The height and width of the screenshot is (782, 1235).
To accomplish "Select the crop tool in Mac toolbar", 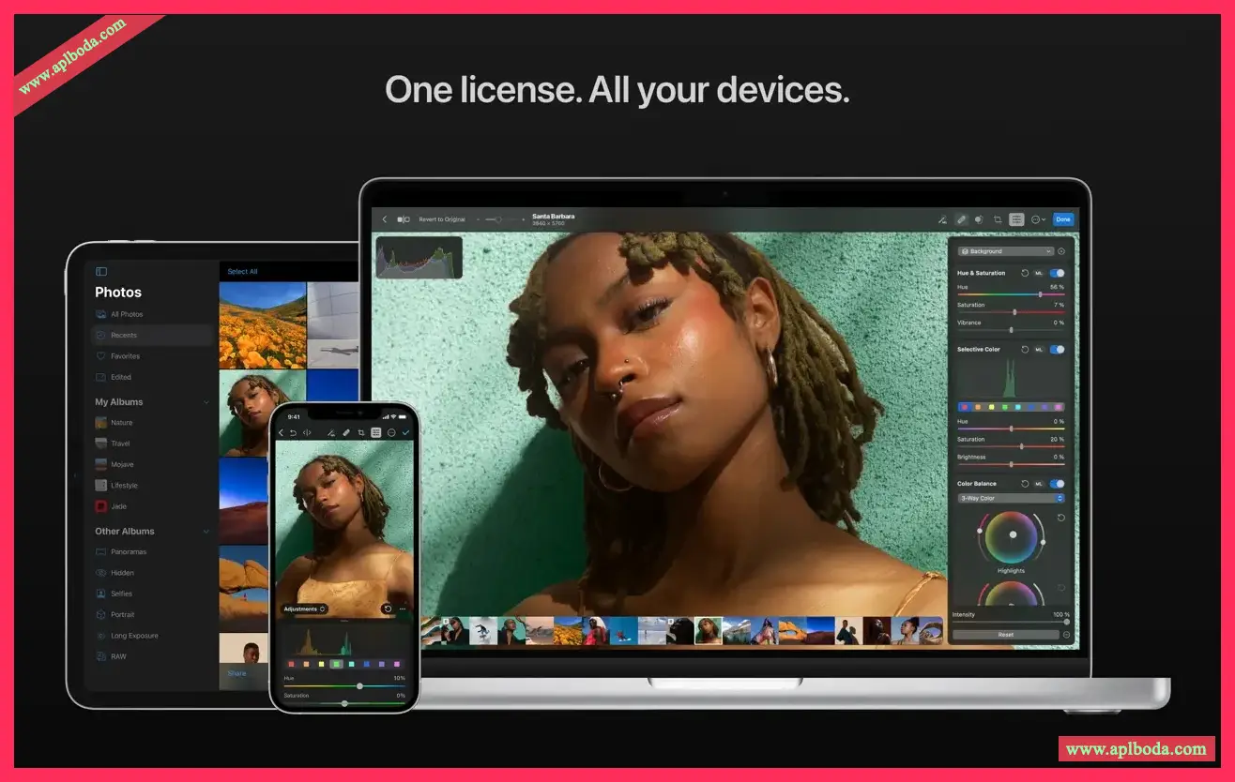I will point(998,219).
